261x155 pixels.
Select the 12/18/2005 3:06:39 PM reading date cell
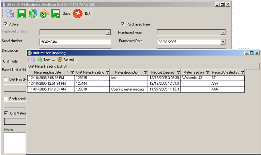tap(51, 78)
